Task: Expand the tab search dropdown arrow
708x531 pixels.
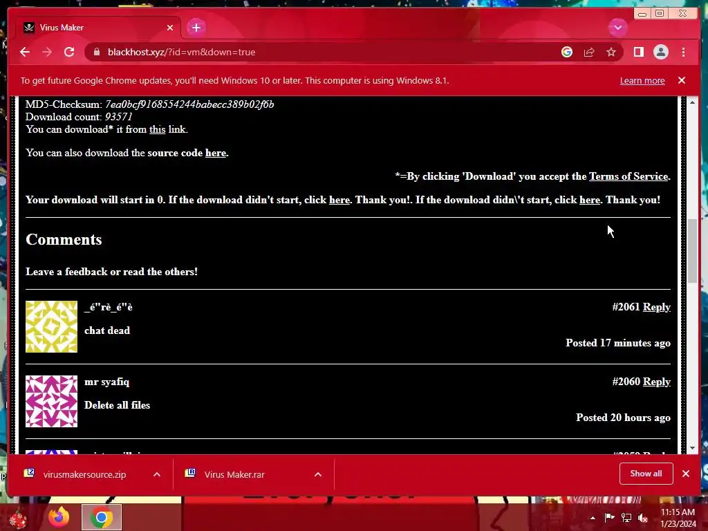Action: (617, 28)
